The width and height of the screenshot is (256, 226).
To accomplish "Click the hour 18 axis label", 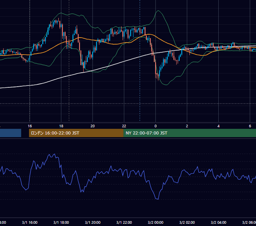I will (x=61, y=126).
